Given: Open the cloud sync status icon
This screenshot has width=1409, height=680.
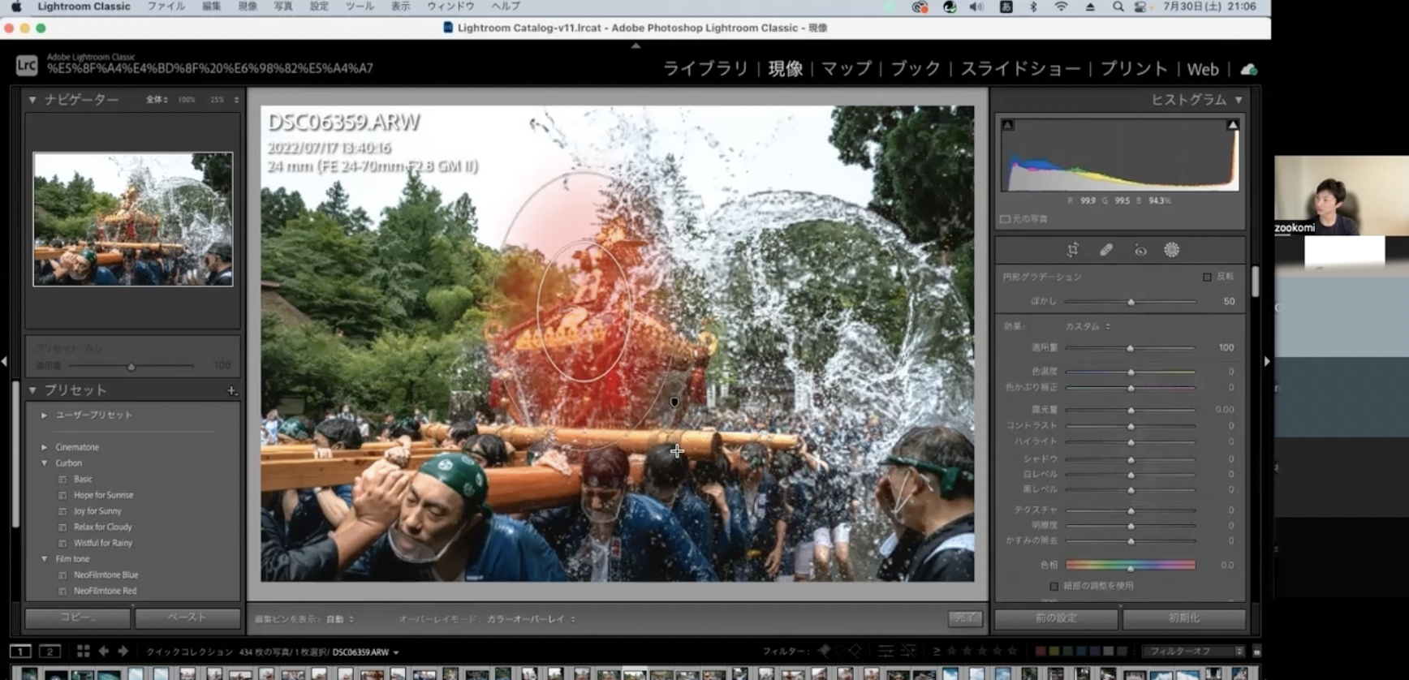Looking at the screenshot, I should click(1249, 69).
